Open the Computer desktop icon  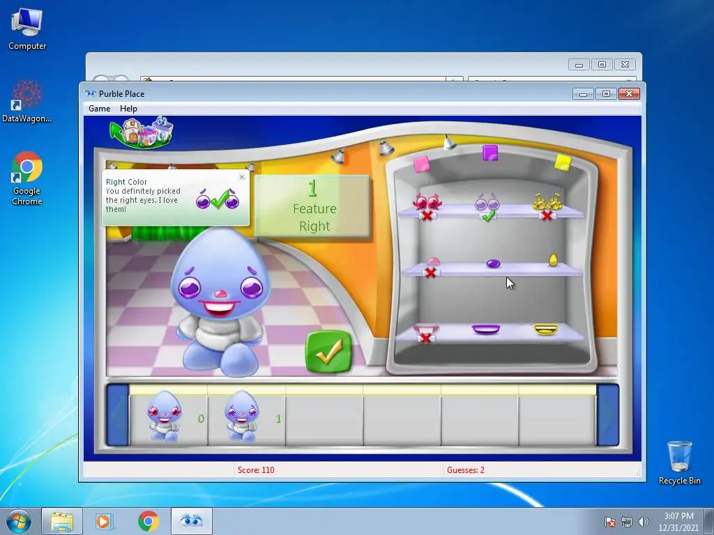(x=27, y=29)
